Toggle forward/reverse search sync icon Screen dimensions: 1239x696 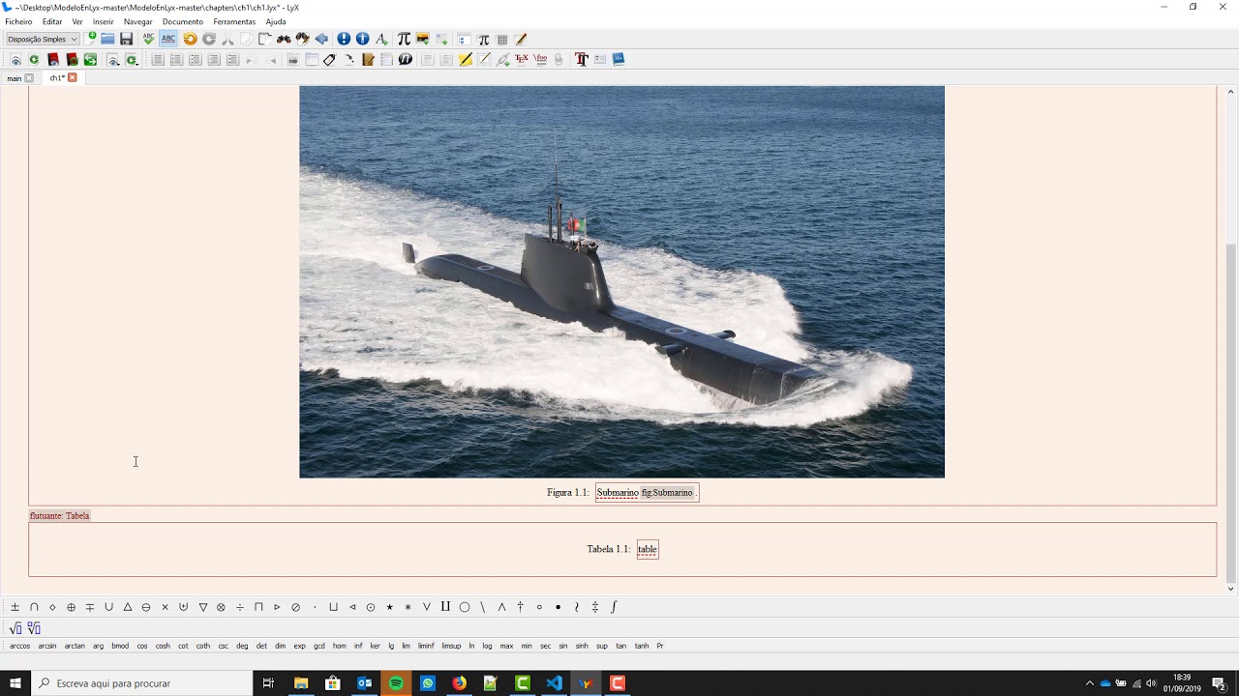90,59
